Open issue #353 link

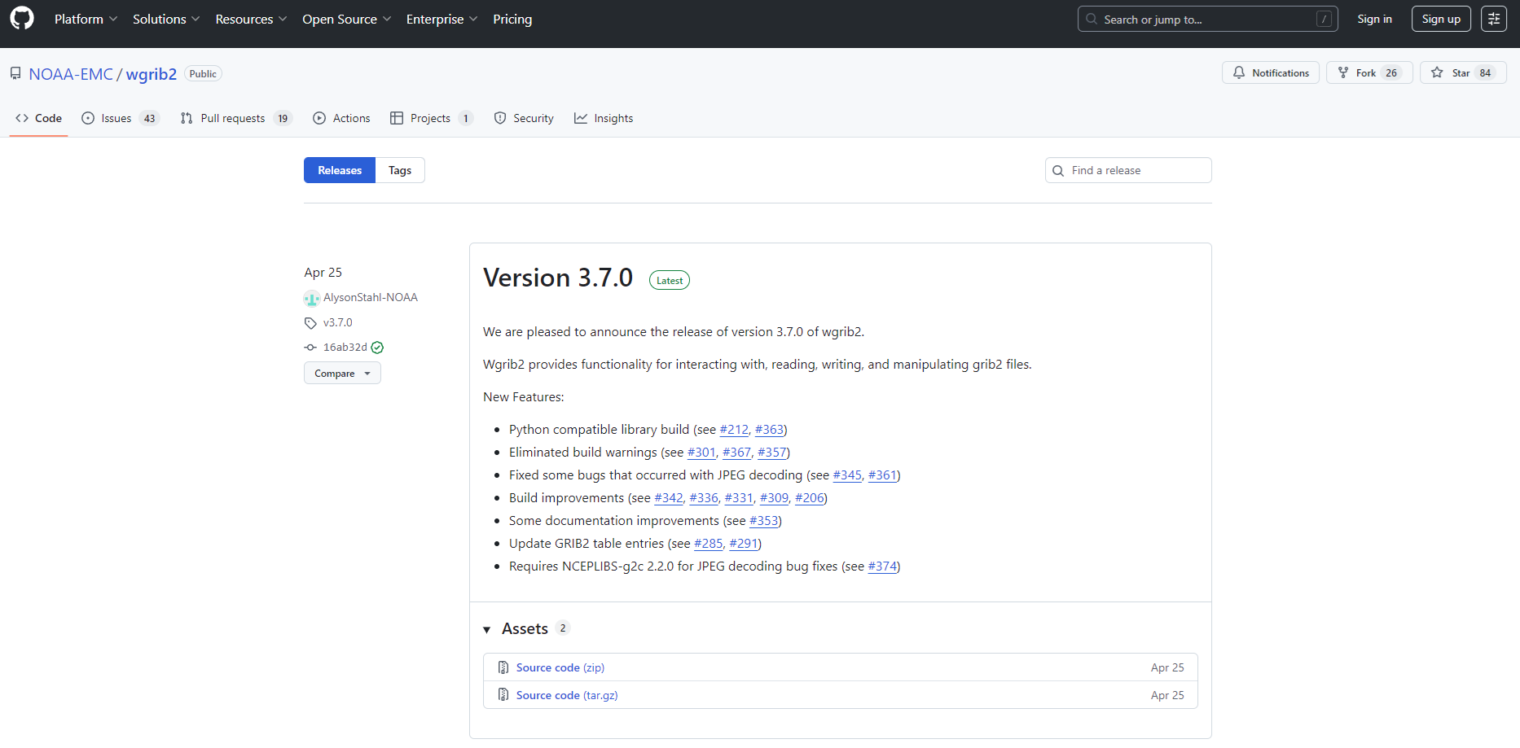[x=763, y=521]
